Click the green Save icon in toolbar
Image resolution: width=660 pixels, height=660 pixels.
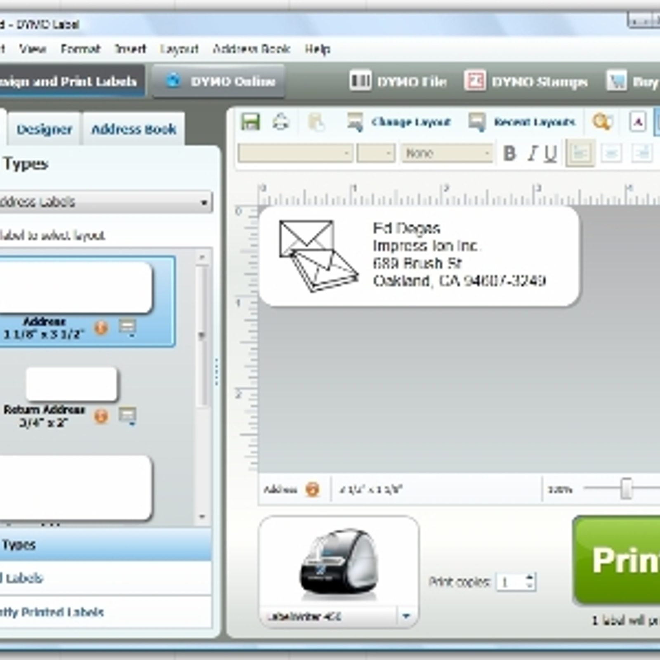coord(250,122)
